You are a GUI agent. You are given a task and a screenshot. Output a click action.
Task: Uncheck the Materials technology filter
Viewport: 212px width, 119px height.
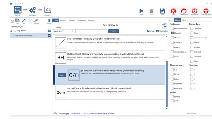coord(172,33)
